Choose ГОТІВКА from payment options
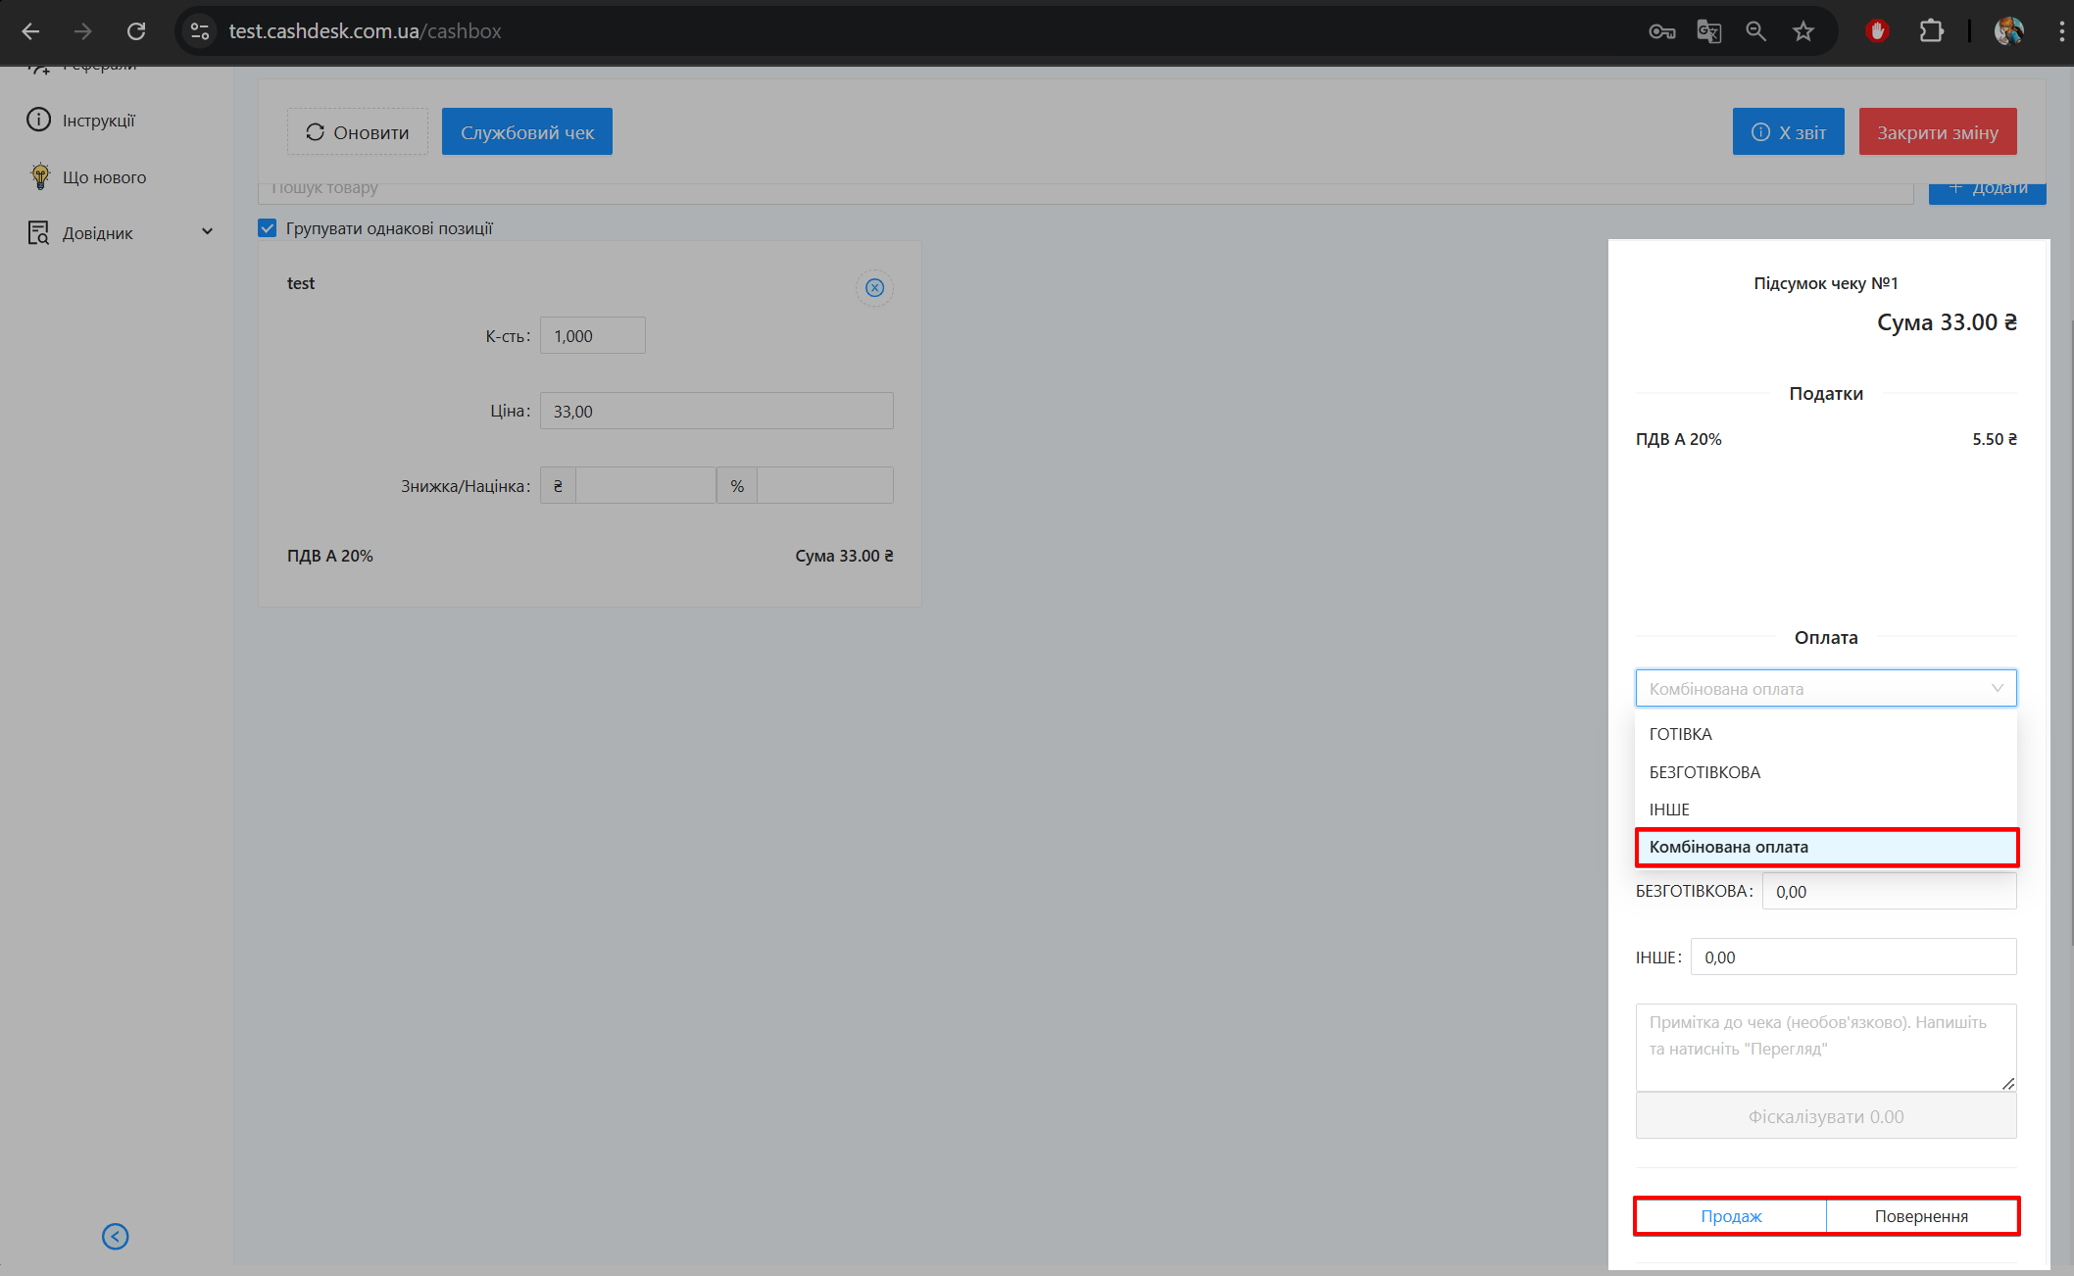Viewport: 2074px width, 1276px height. pos(1681,734)
